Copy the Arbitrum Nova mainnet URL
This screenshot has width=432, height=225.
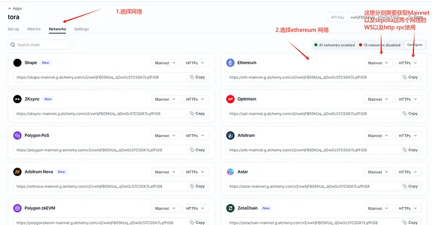click(197, 186)
